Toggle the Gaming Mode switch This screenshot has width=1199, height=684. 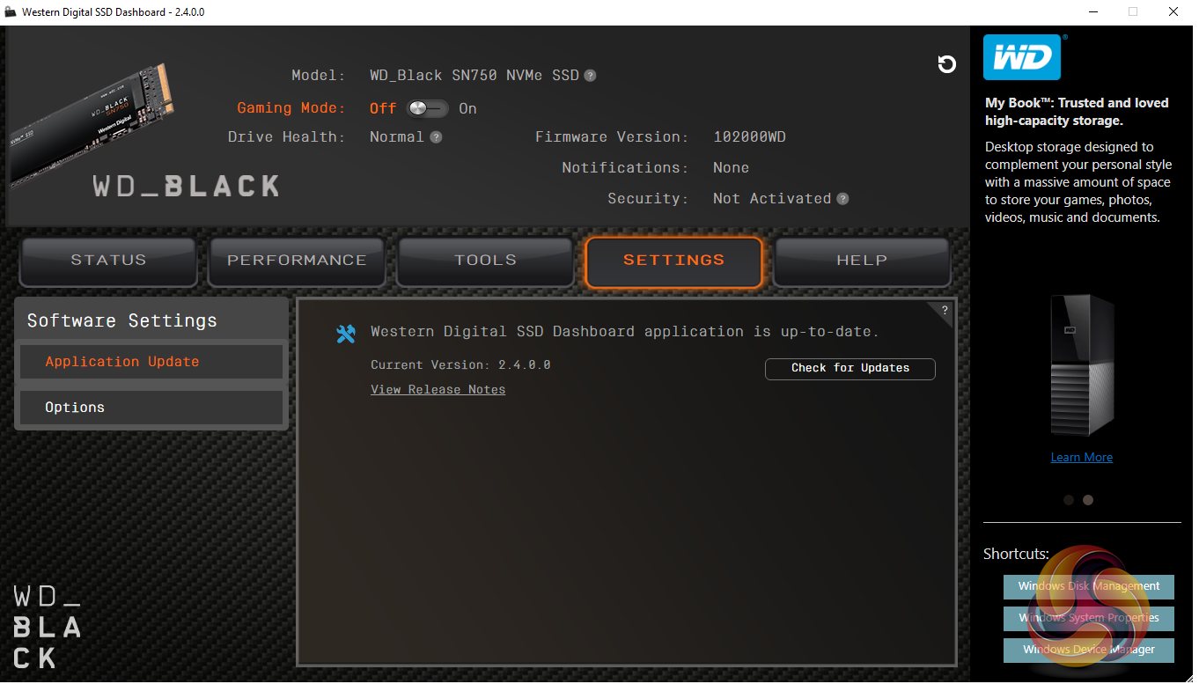click(428, 108)
